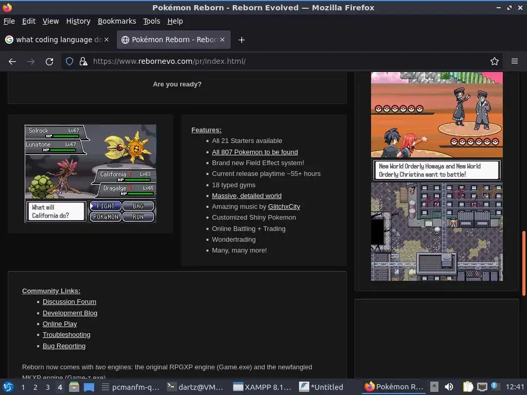Switch to the dartz@VM terminal window

(195, 387)
